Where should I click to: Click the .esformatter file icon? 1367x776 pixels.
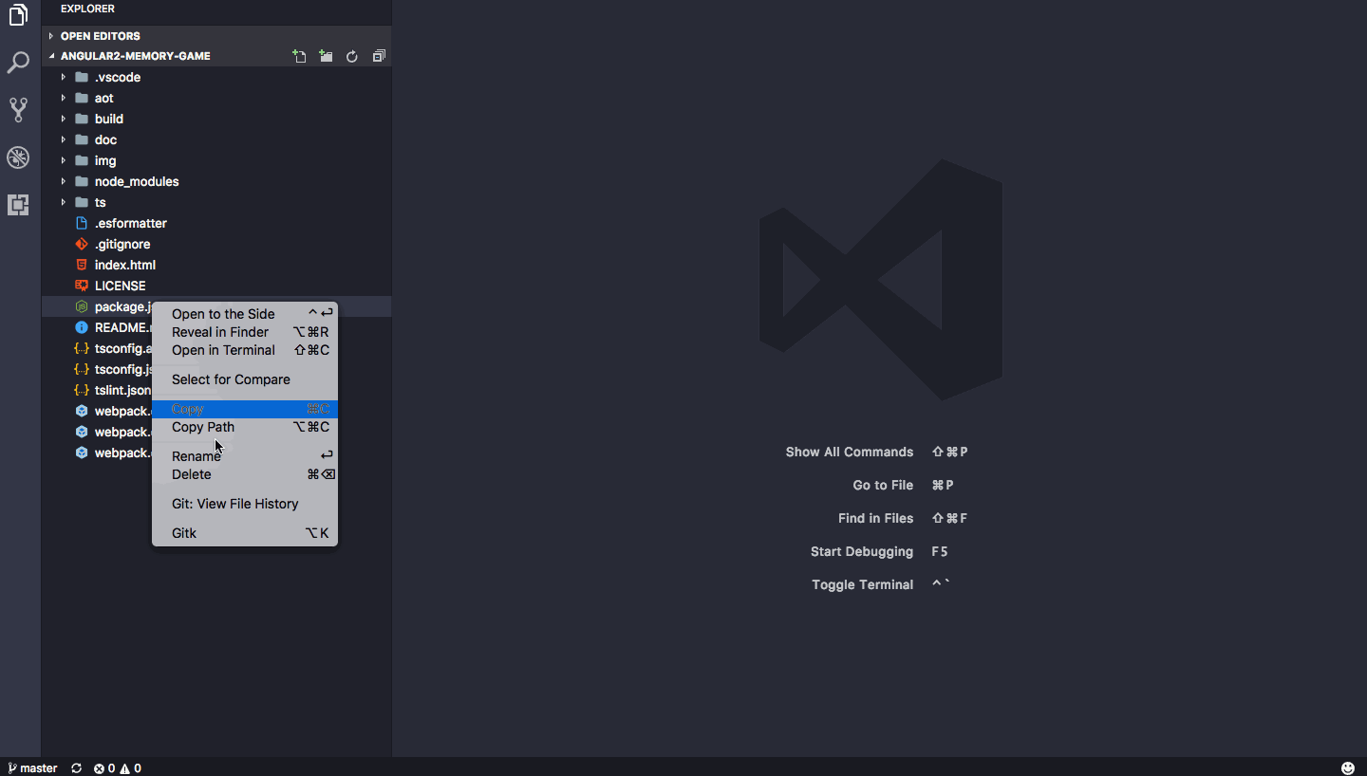tap(82, 223)
